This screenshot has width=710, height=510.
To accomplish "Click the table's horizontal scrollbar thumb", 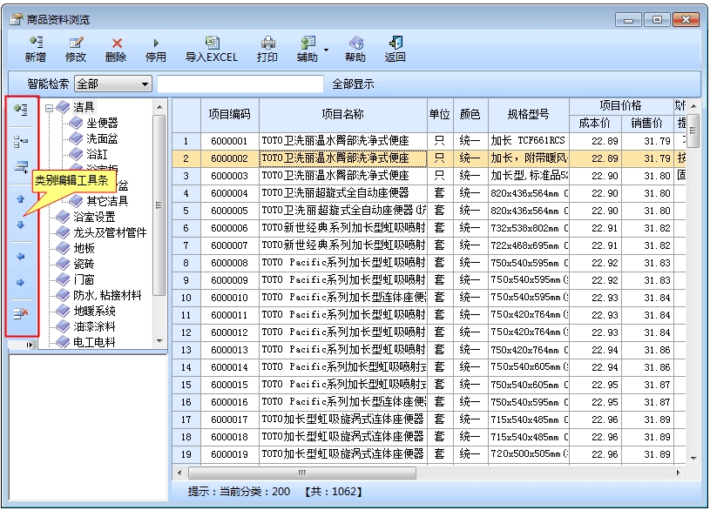I will [x=301, y=473].
